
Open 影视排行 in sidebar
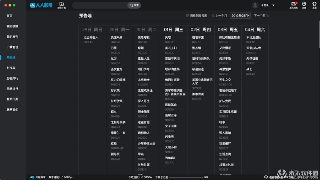12,78
